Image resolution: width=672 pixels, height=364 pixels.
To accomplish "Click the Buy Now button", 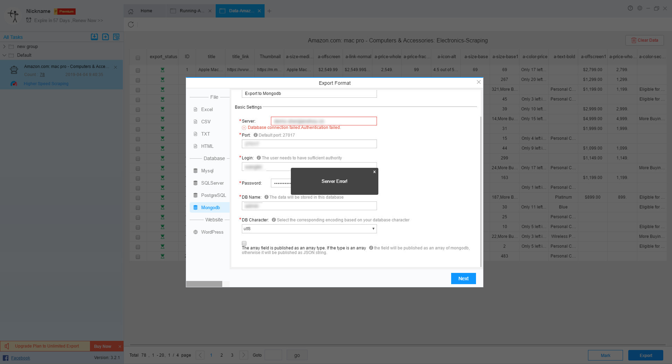I will (103, 346).
